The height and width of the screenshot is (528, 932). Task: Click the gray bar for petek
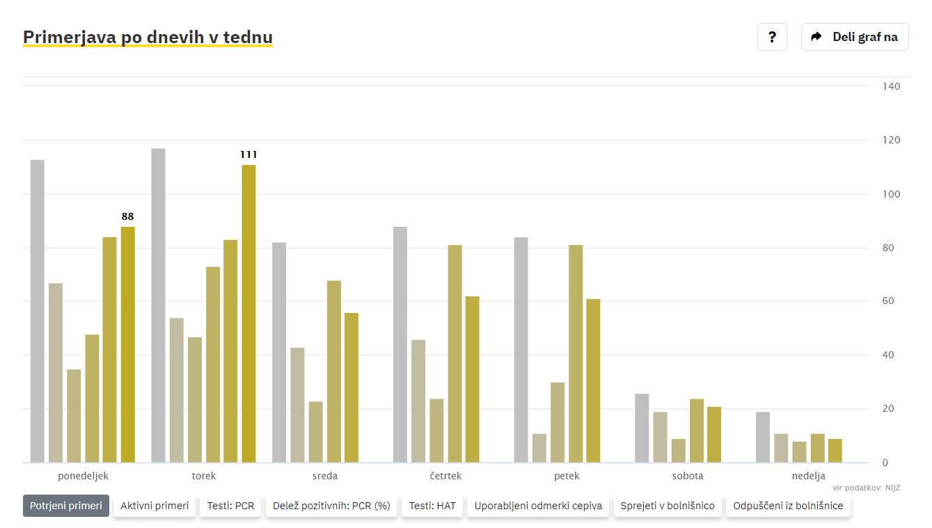[521, 350]
